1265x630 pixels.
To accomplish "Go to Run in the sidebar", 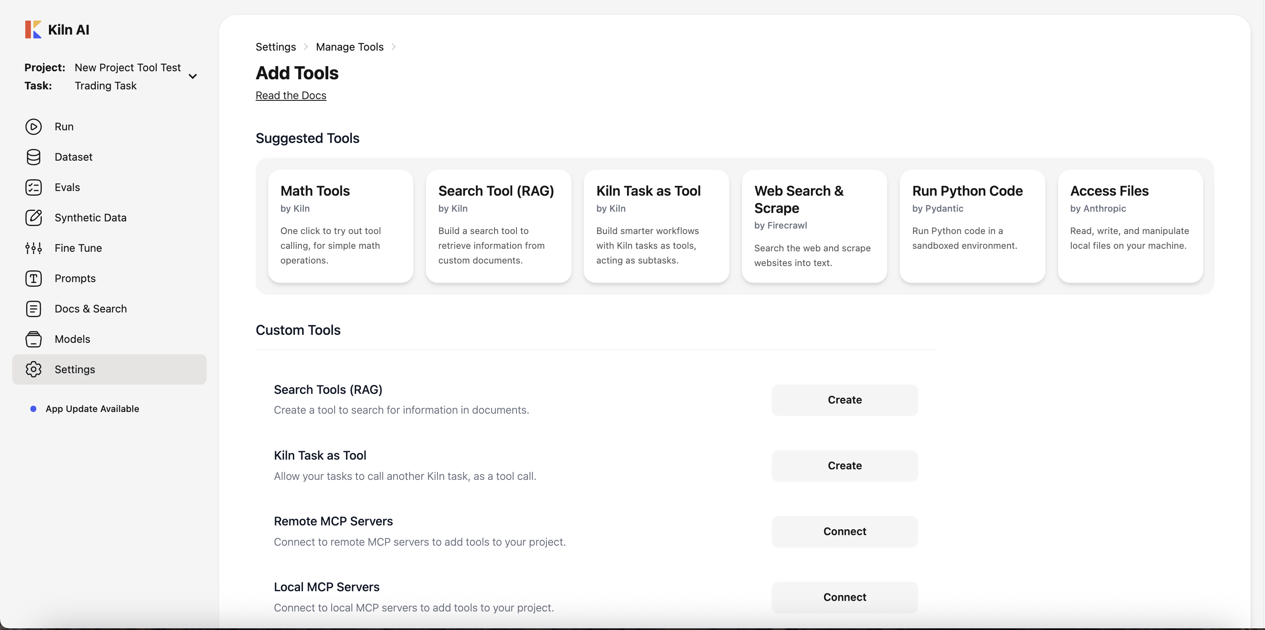I will [x=110, y=127].
